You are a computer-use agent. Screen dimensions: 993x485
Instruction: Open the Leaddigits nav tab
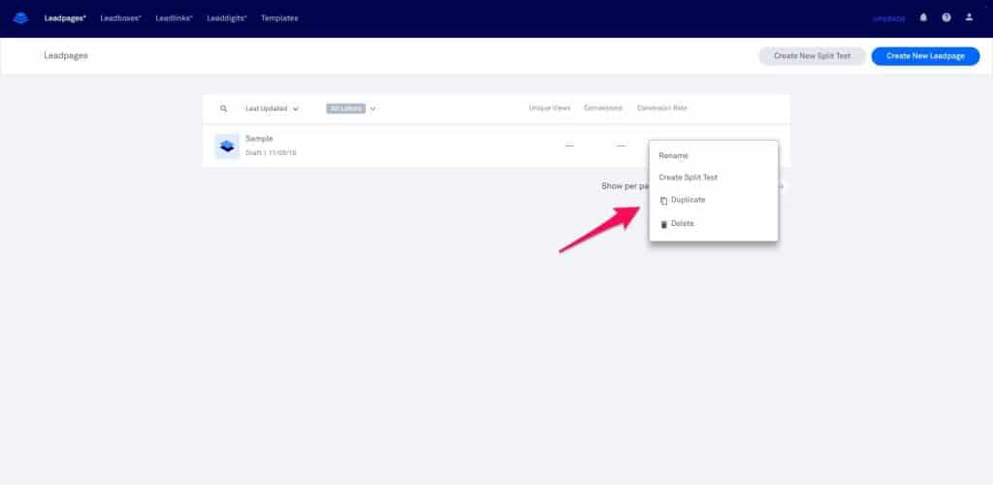click(x=227, y=18)
